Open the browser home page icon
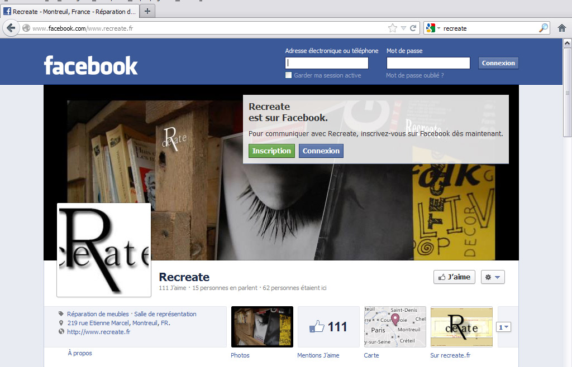572x367 pixels. click(x=562, y=28)
